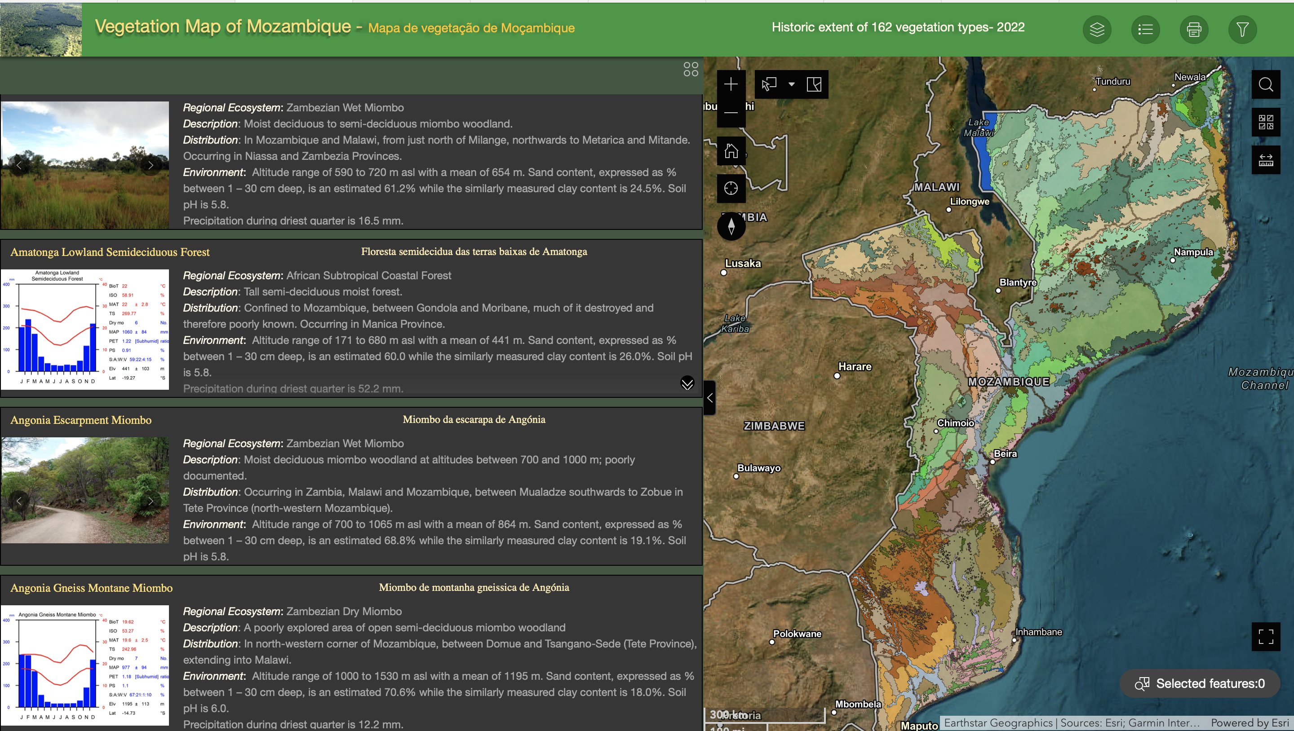Reset orientation with the compass needle
Viewport: 1294px width, 731px height.
pyautogui.click(x=731, y=226)
